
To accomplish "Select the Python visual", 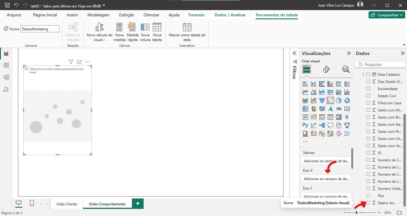I will click(x=305, y=125).
